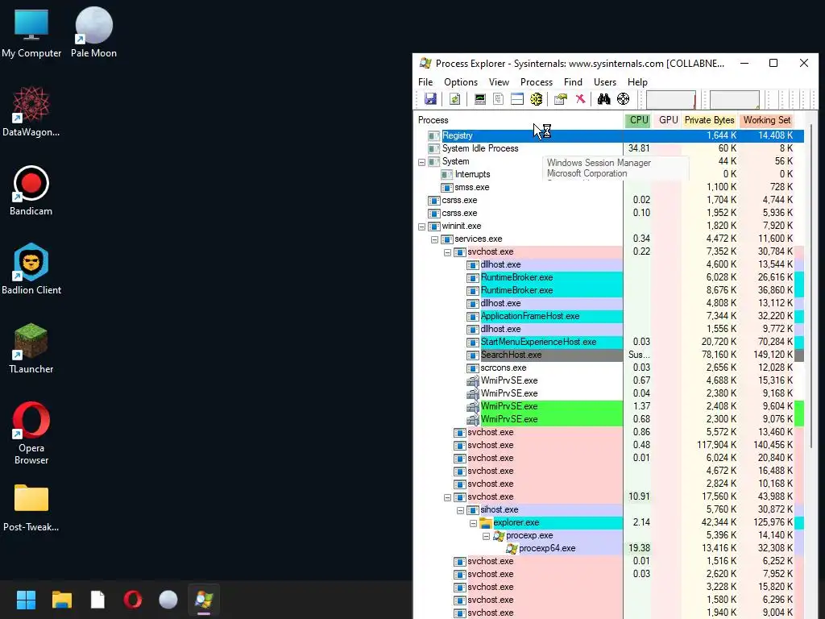Screen dimensions: 825x619
Task: Select the procexp64.exe process
Action: click(609, 548)
